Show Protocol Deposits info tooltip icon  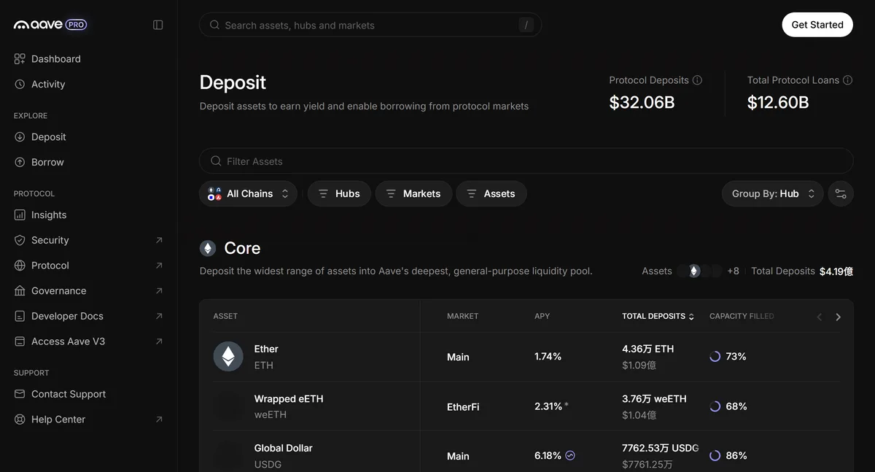click(x=697, y=80)
